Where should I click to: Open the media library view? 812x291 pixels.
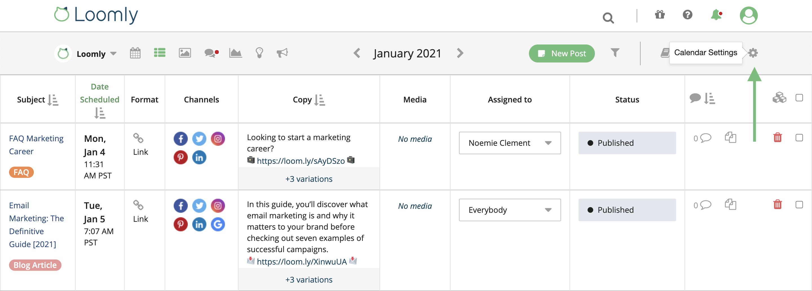pos(185,53)
